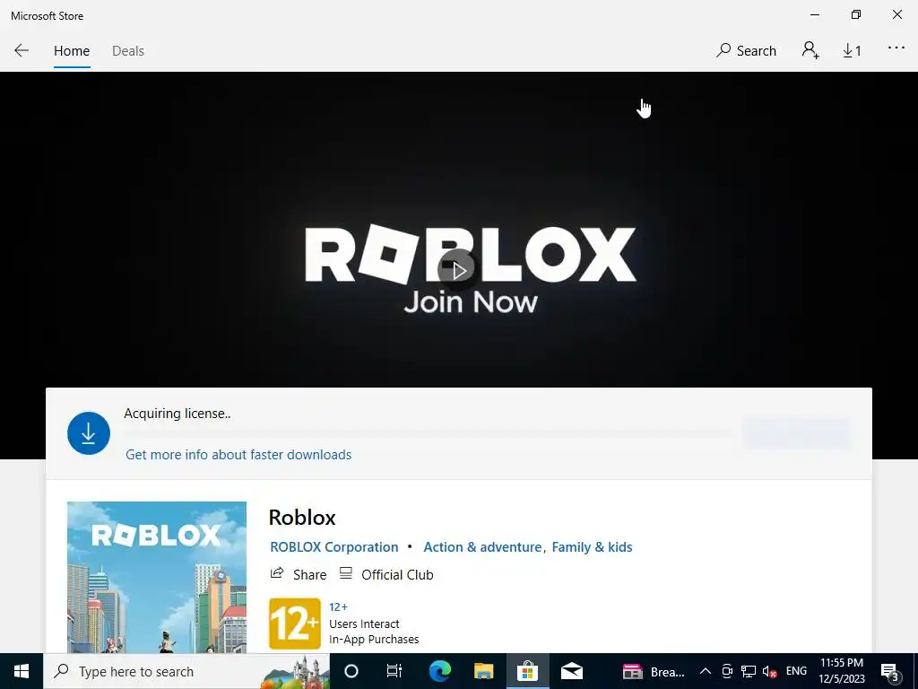The height and width of the screenshot is (689, 918).
Task: Click the ENG language indicator
Action: point(796,671)
